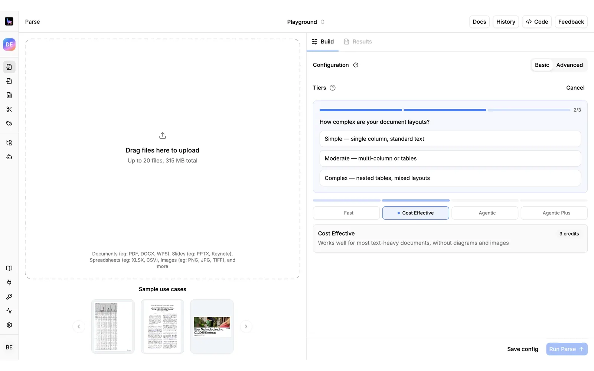Screen dimensions: 594x371
Task: Show previous sample use cases
Action: click(x=79, y=326)
